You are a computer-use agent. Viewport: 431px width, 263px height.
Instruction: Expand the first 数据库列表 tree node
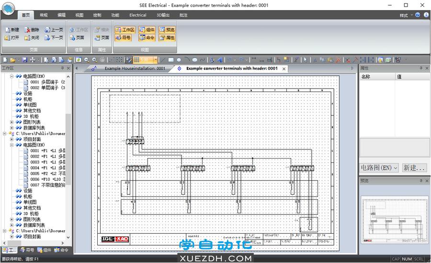[11, 127]
